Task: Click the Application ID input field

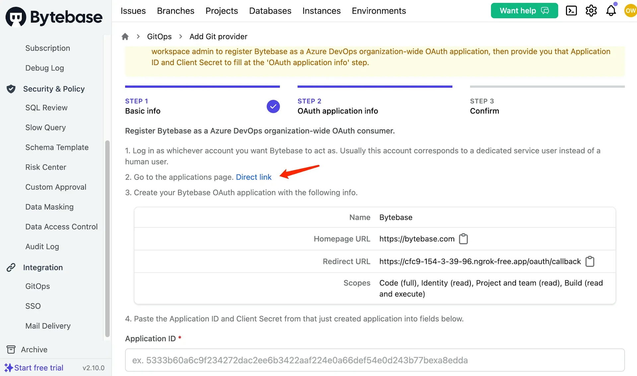Action: 375,360
